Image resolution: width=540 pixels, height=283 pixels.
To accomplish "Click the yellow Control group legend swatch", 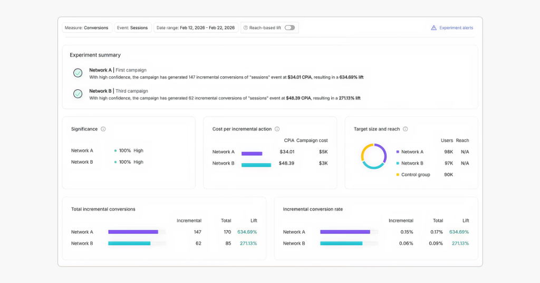I will coord(398,175).
